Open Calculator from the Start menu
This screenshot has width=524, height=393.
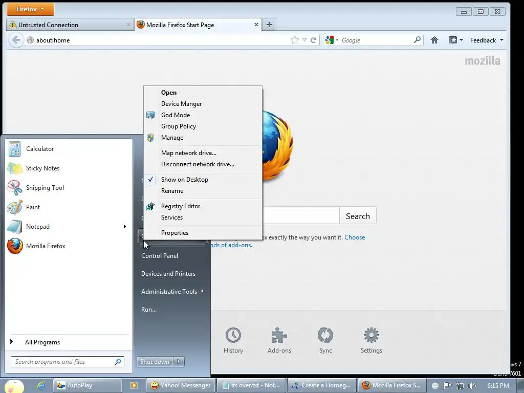pos(69,149)
